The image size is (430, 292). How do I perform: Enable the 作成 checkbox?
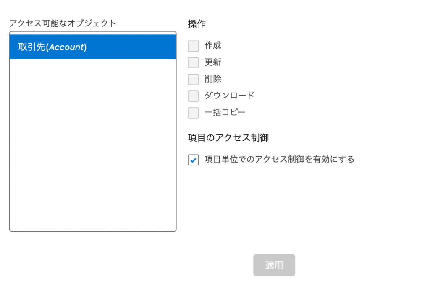193,46
